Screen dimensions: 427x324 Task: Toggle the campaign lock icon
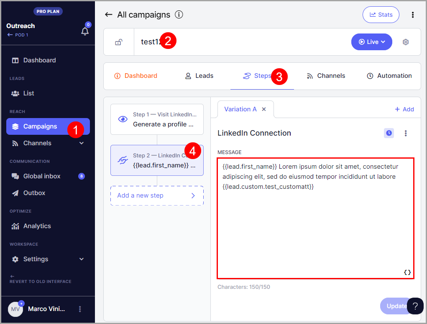[x=119, y=42]
